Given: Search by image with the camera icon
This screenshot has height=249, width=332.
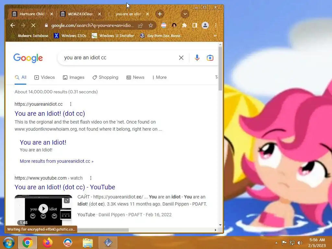Looking at the screenshot, I should tap(210, 58).
